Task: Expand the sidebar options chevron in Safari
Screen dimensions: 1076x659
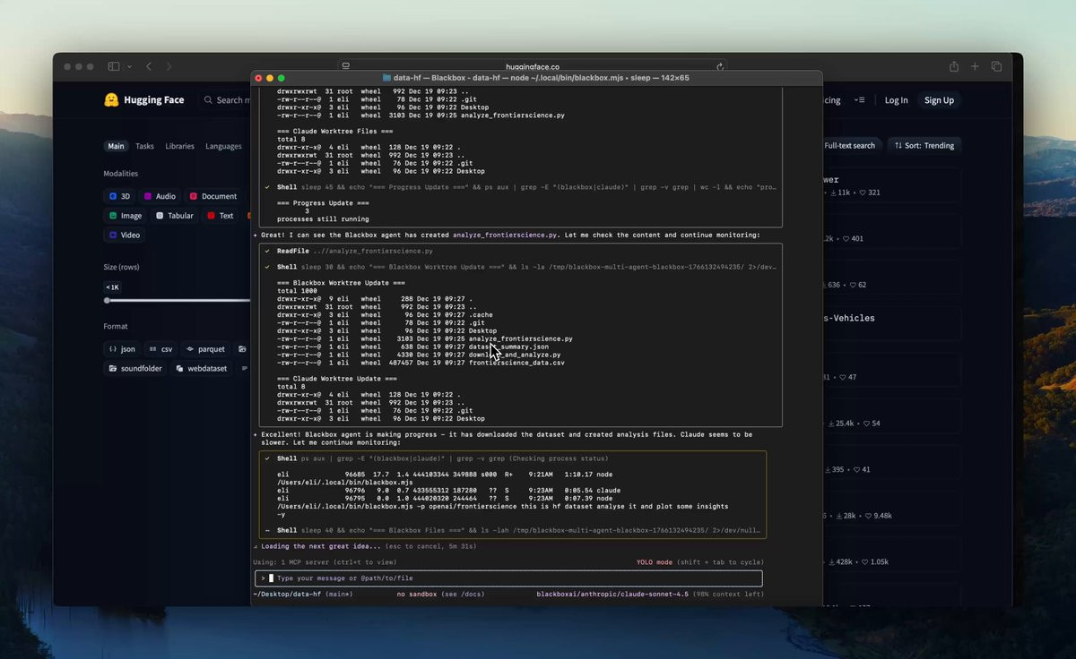Action: click(129, 67)
